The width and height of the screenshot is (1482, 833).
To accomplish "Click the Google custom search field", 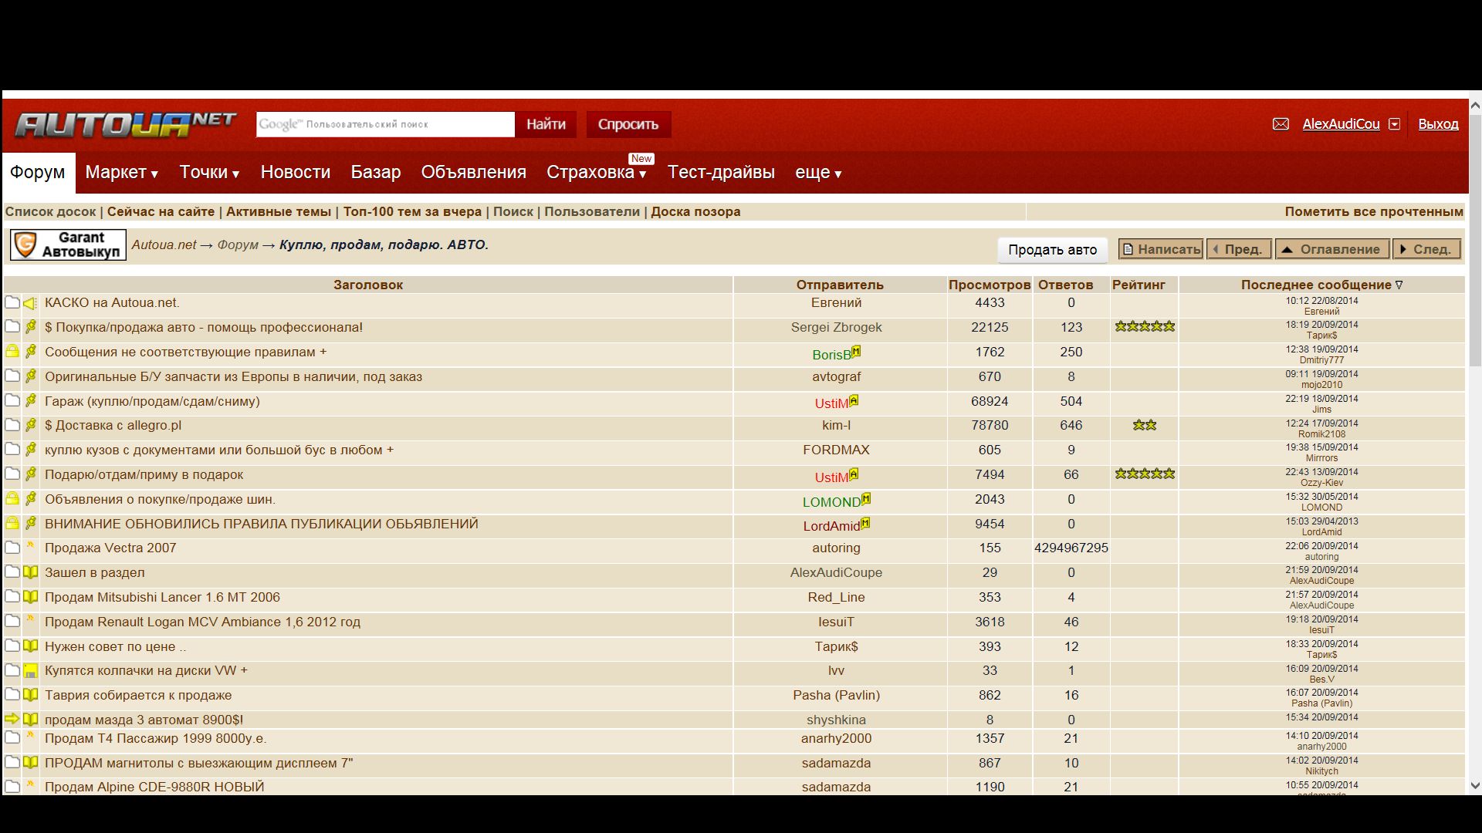I will tap(385, 124).
